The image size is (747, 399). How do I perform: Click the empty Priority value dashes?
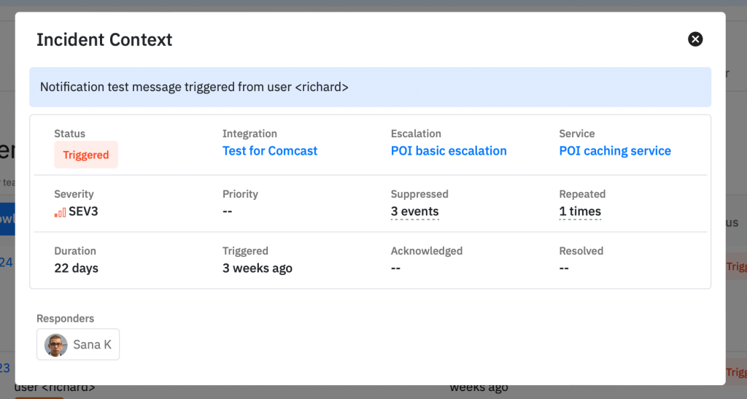click(228, 212)
